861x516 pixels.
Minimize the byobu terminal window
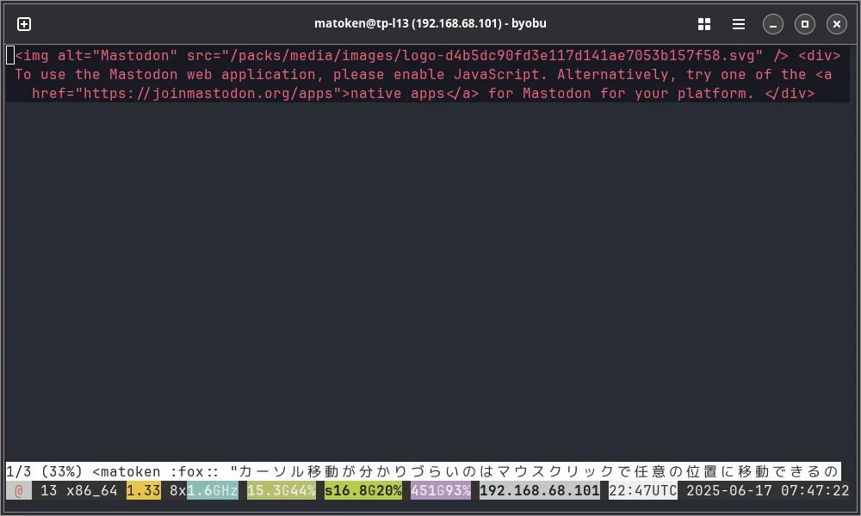pyautogui.click(x=772, y=24)
